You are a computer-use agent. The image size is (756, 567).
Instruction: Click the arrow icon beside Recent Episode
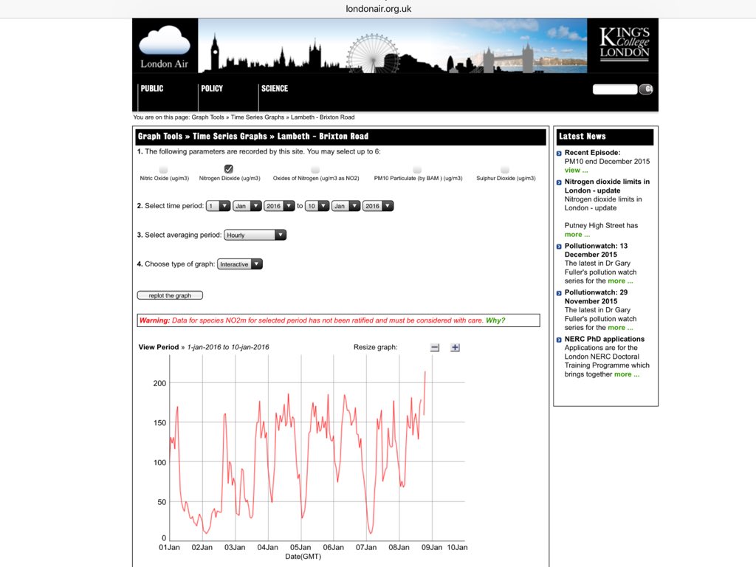(558, 153)
